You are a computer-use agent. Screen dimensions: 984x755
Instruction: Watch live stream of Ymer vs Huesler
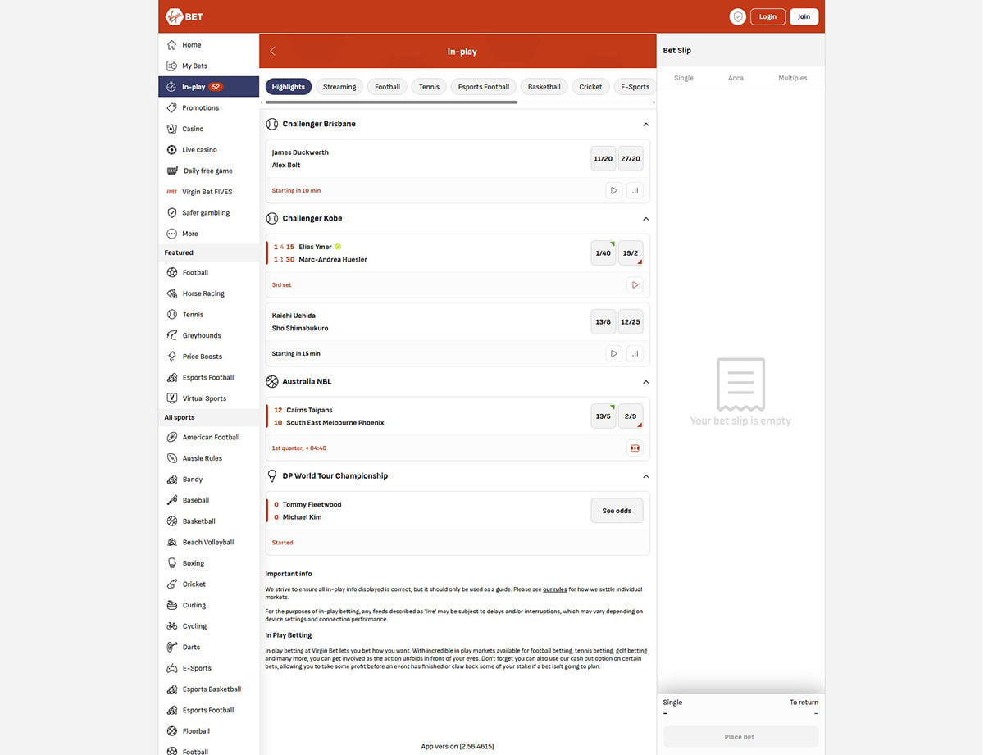(x=634, y=285)
